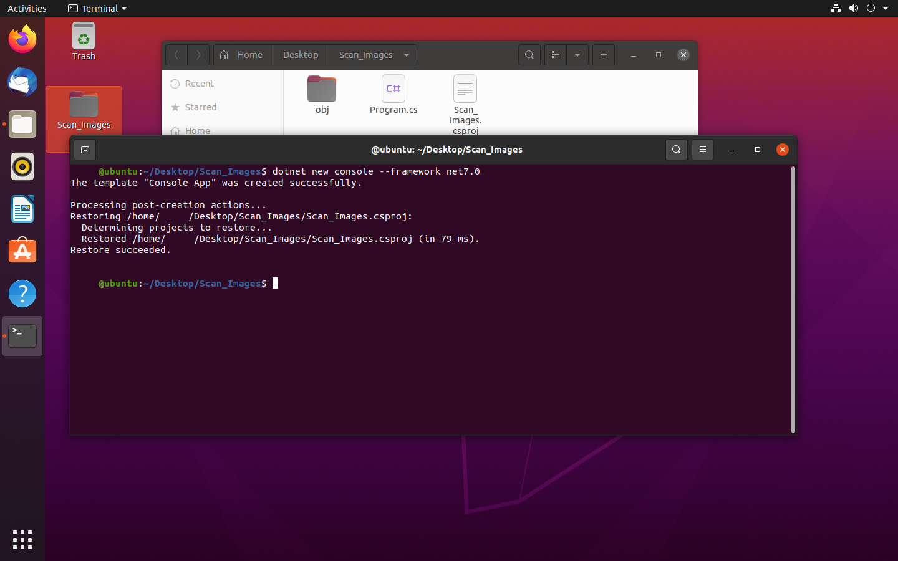The height and width of the screenshot is (561, 898).
Task: Open Recent in the sidebar
Action: pyautogui.click(x=199, y=84)
